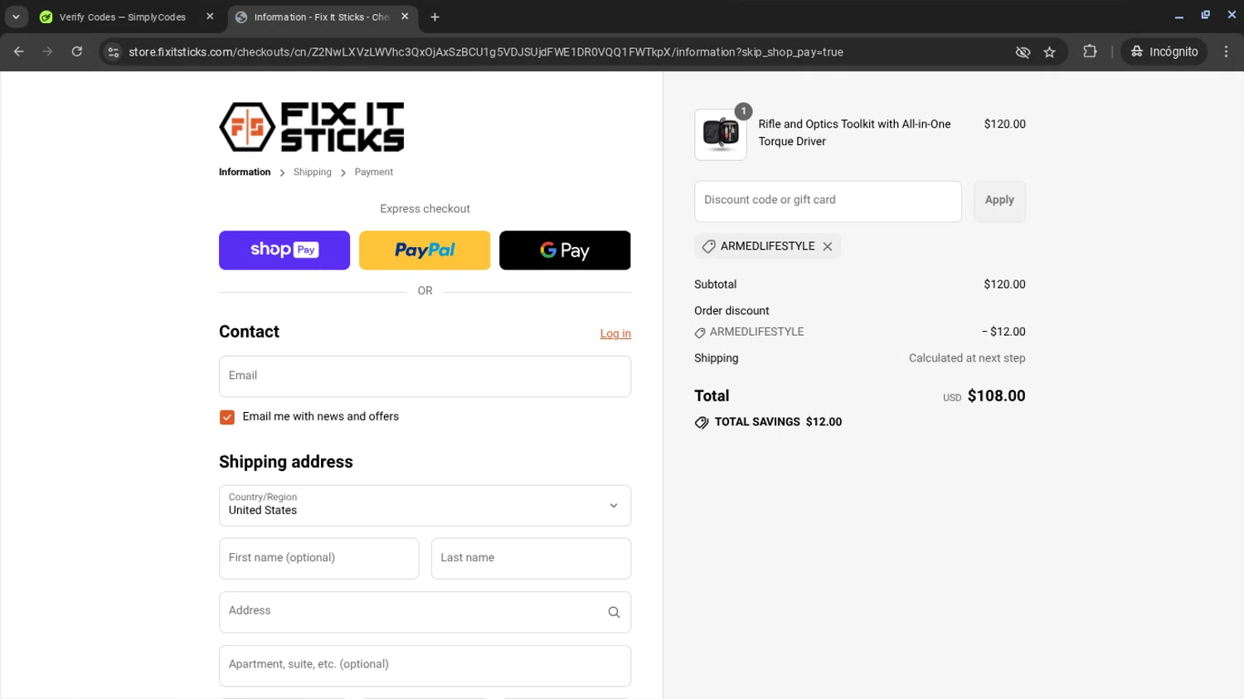Screen dimensions: 1244x699
Task: Bookmark this page with the star icon
Action: pyautogui.click(x=1049, y=52)
